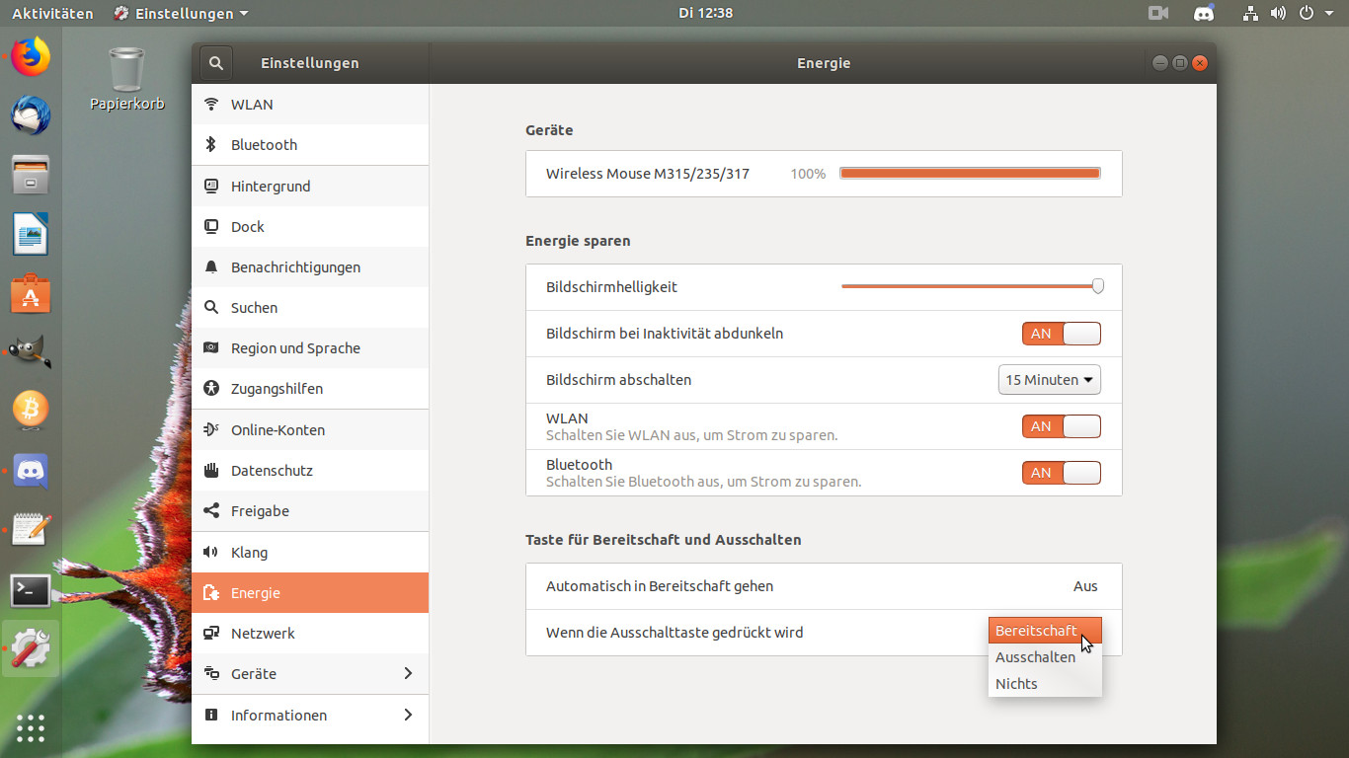Screen dimensions: 1349x758
Task: Go to Freigabe settings
Action: [x=310, y=511]
